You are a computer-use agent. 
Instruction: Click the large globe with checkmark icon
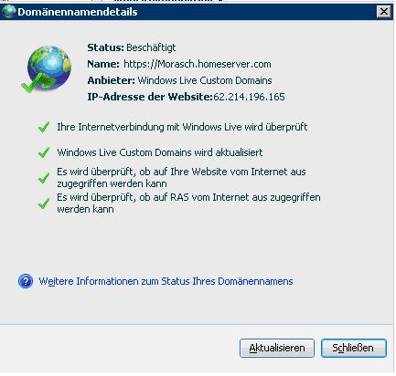(47, 69)
